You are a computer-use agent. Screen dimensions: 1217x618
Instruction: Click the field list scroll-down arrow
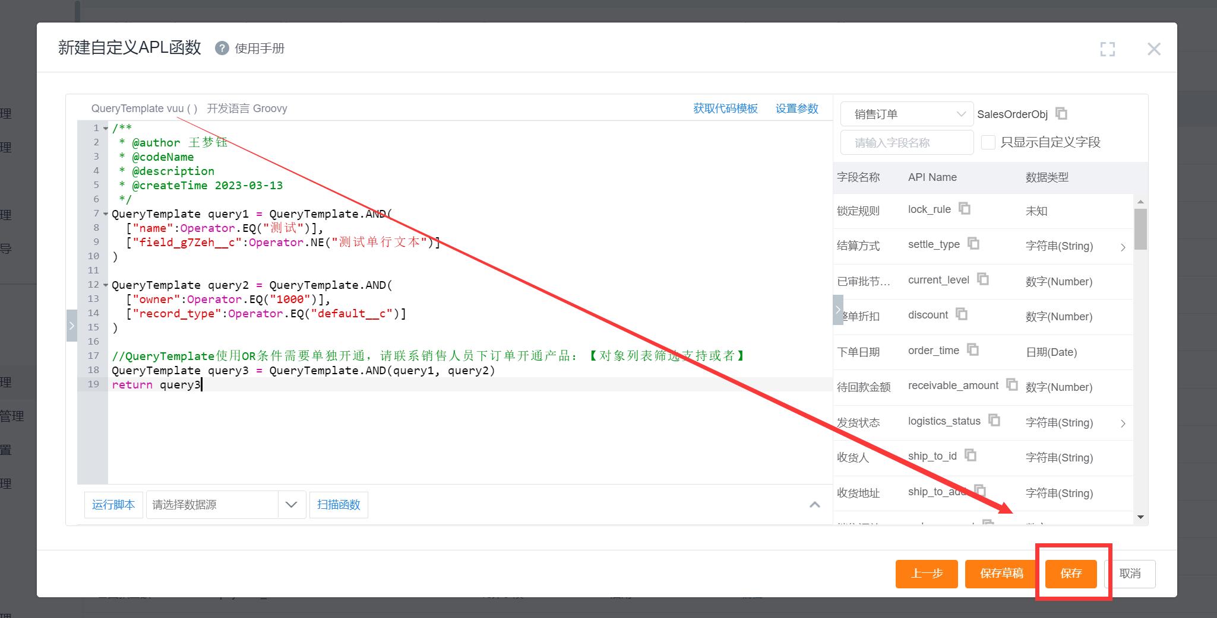(1140, 517)
